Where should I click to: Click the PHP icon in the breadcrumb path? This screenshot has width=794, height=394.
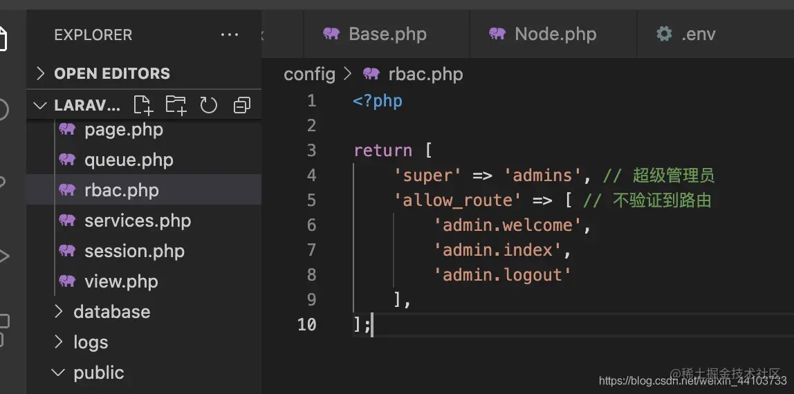pos(371,75)
